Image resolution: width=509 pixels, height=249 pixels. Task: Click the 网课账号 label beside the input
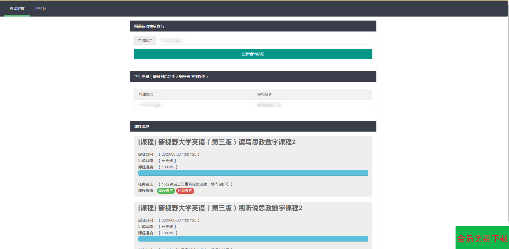pyautogui.click(x=145, y=40)
